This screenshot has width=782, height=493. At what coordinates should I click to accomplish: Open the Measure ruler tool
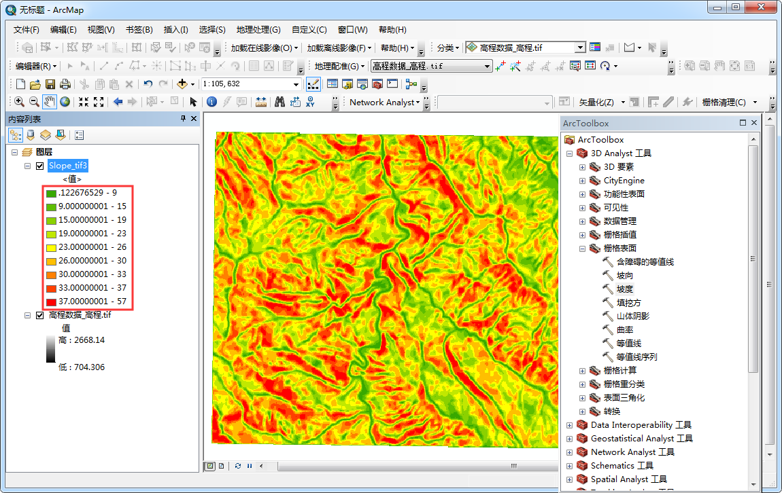pos(261,102)
